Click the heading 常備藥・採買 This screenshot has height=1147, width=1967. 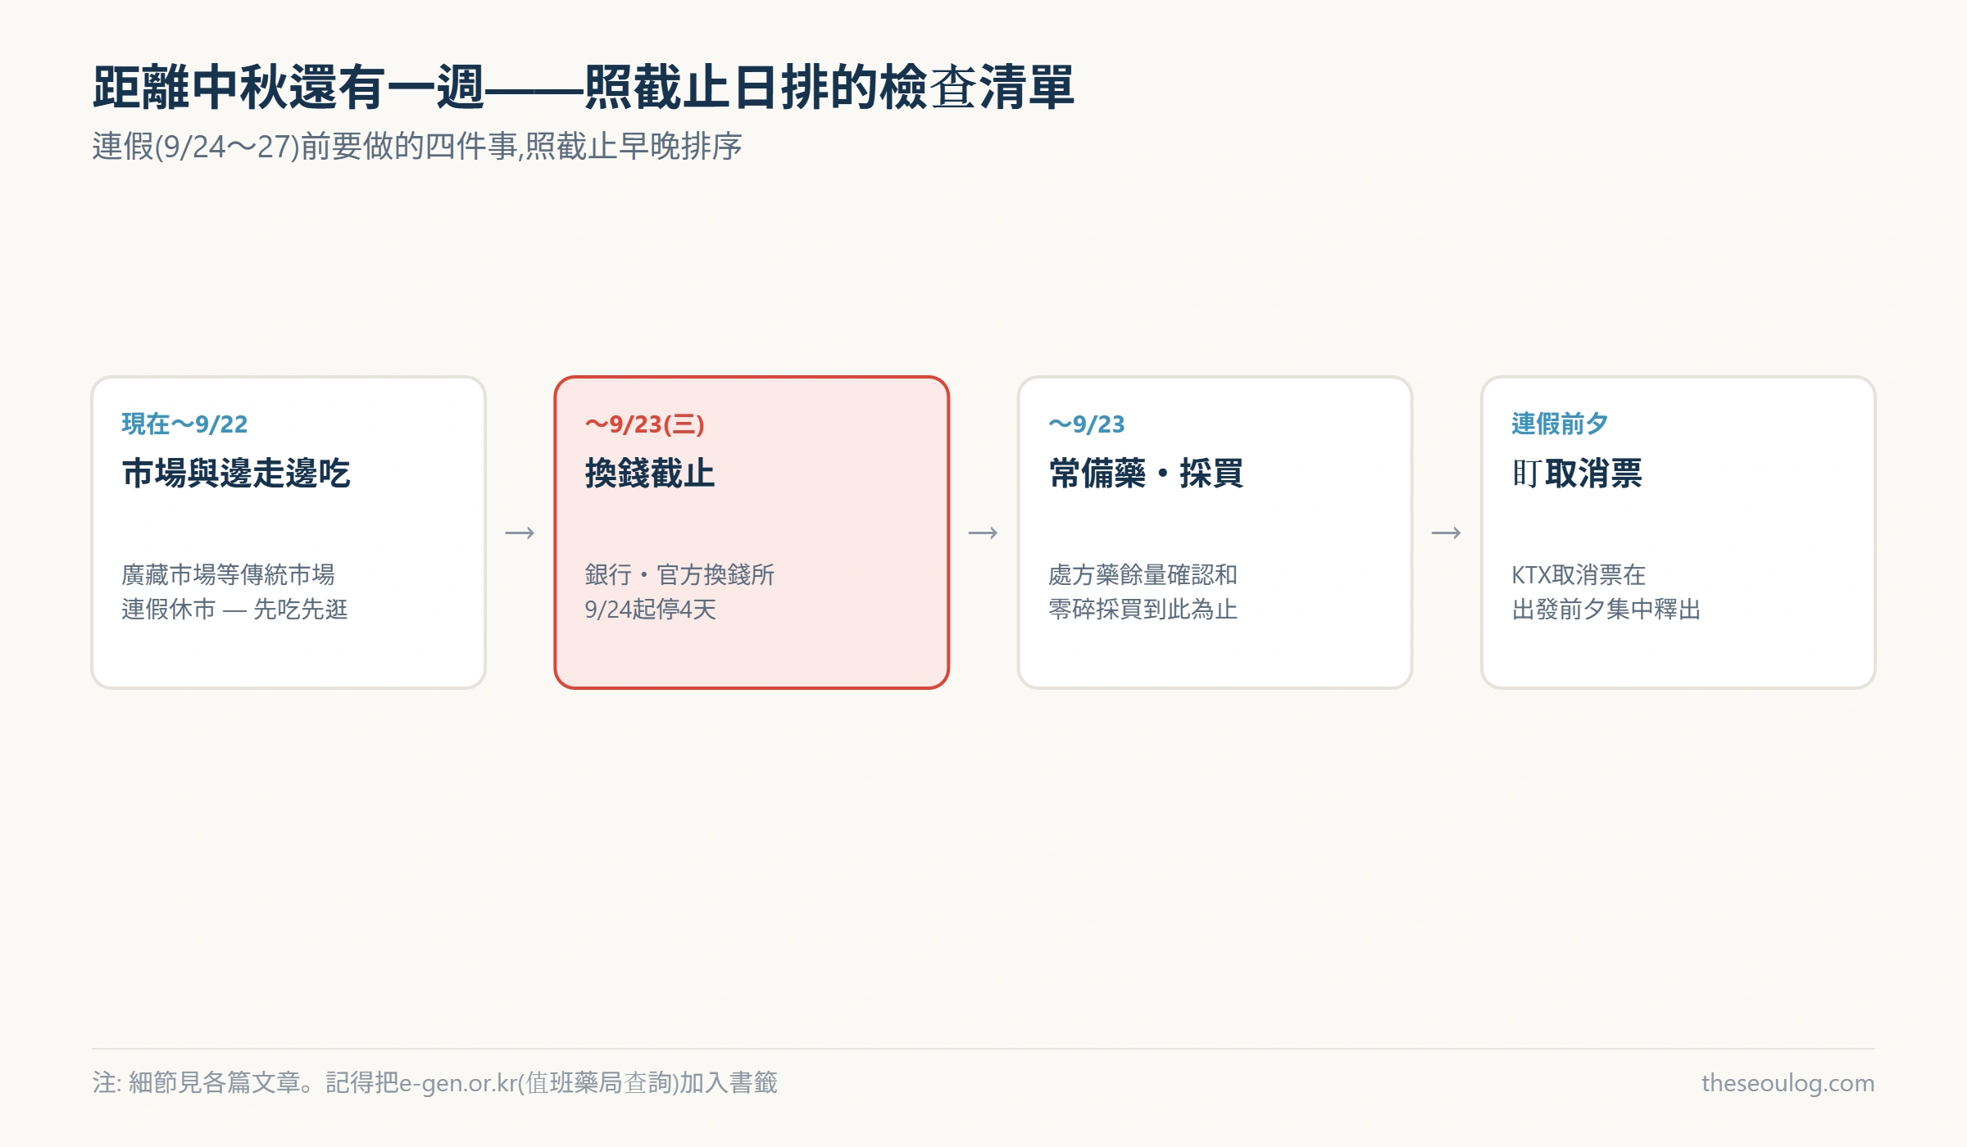point(1146,473)
